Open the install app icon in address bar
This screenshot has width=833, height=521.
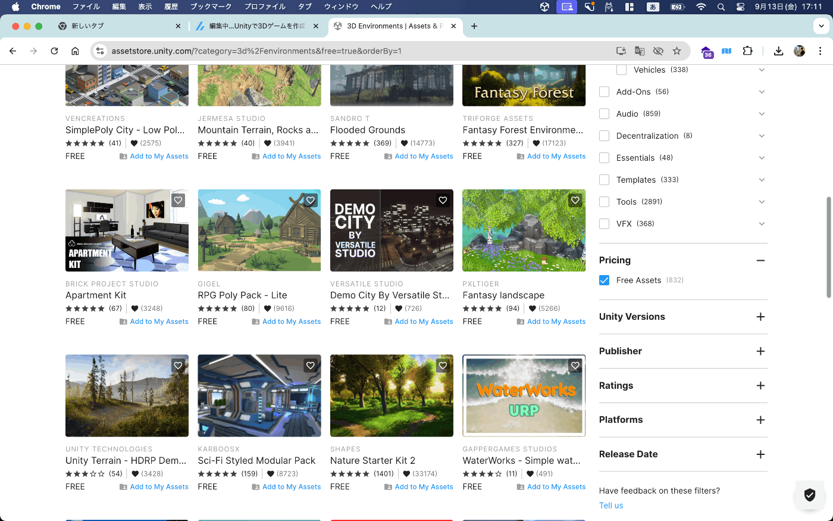[621, 51]
